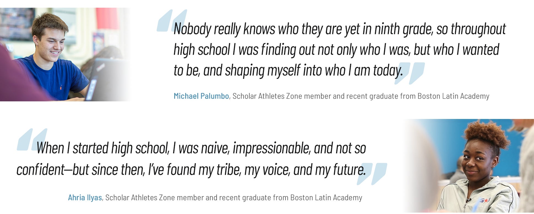Click the opening quotation mark before "When I started"

(32, 139)
